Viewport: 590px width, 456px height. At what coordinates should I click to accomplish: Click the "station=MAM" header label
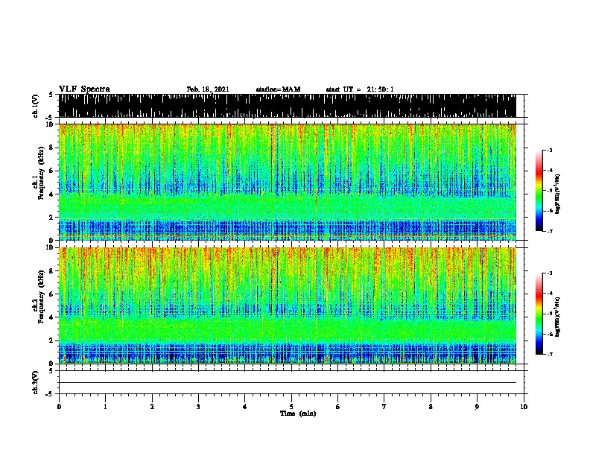pyautogui.click(x=278, y=89)
